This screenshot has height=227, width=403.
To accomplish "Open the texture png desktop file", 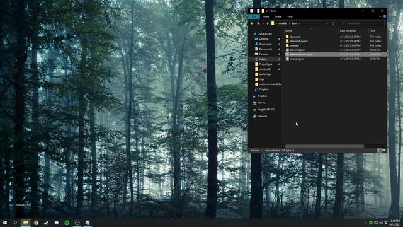I will [x=24, y=202].
